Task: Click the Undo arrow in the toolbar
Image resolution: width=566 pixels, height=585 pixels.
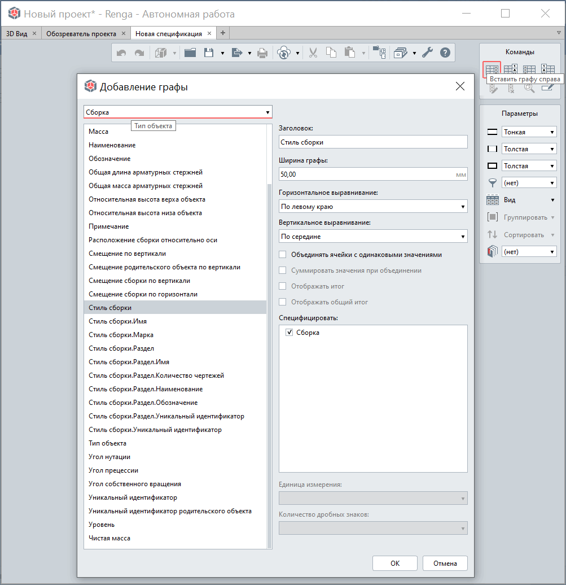Action: (121, 53)
